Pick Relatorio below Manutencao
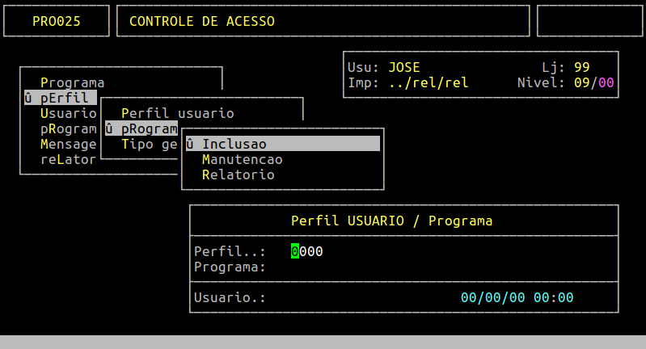 (x=238, y=174)
